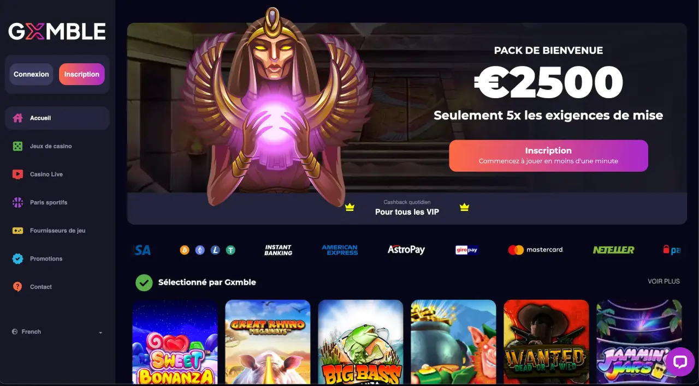The width and height of the screenshot is (699, 386).
Task: Open the French language dropdown
Action: point(57,331)
